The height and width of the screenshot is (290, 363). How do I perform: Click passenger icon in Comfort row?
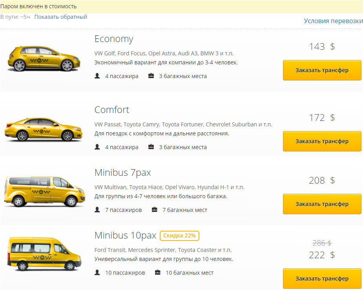(97, 147)
